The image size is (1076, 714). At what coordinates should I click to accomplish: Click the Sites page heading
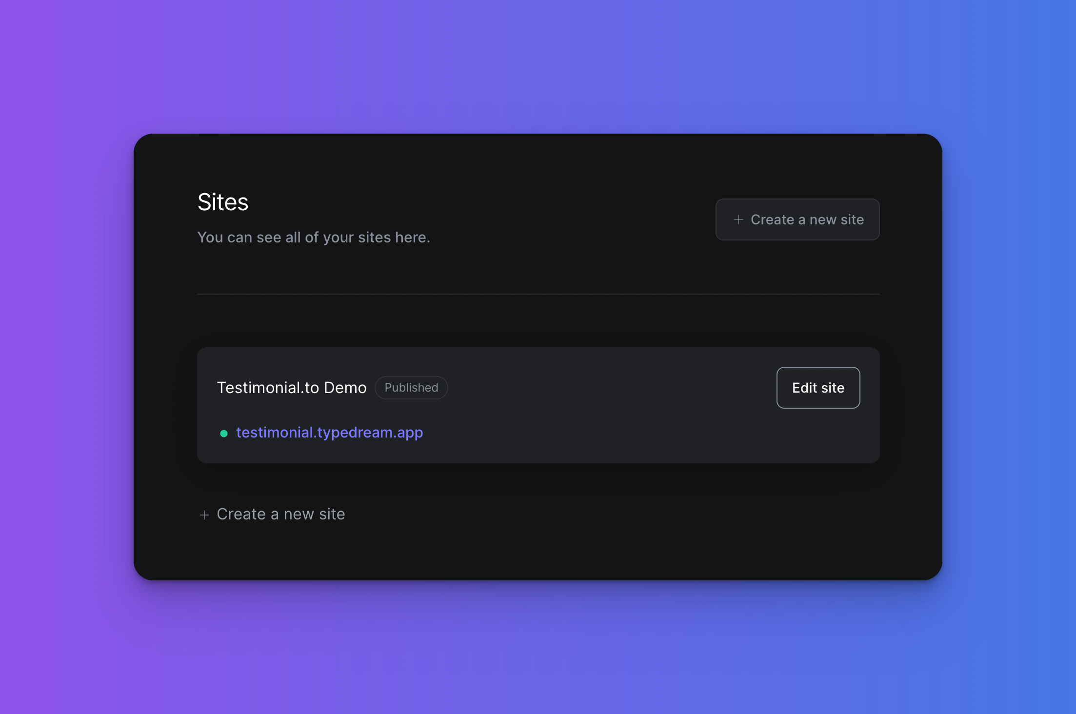pyautogui.click(x=223, y=202)
